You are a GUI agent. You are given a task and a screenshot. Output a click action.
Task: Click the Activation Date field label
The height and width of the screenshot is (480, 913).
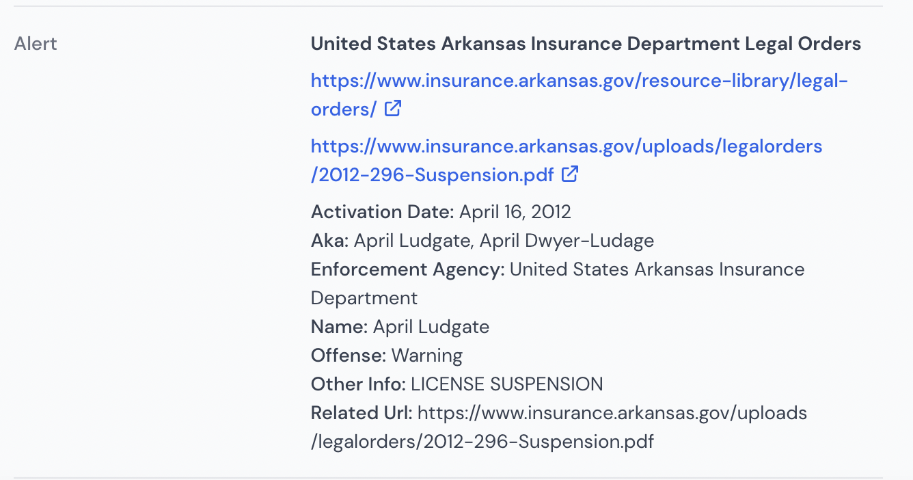pos(383,212)
